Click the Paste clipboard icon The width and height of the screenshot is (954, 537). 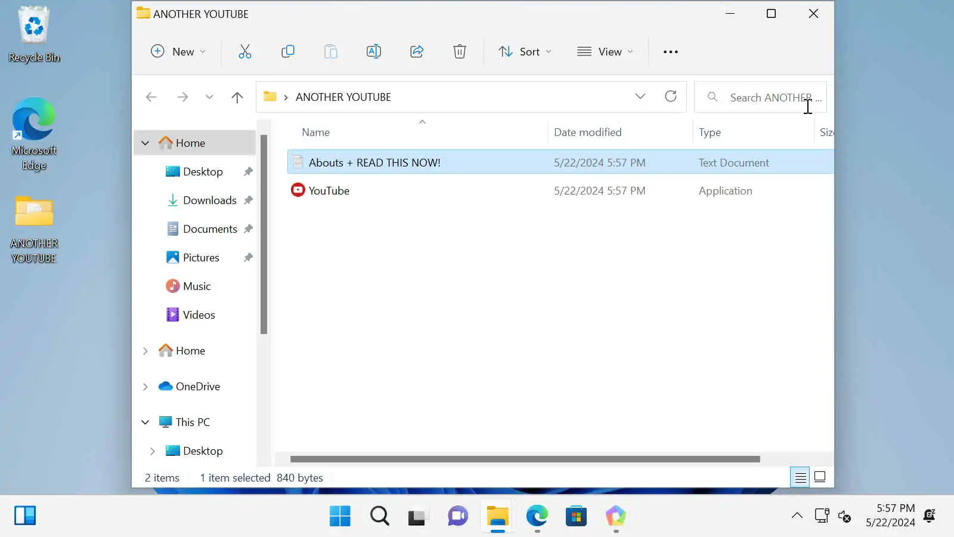[x=331, y=51]
